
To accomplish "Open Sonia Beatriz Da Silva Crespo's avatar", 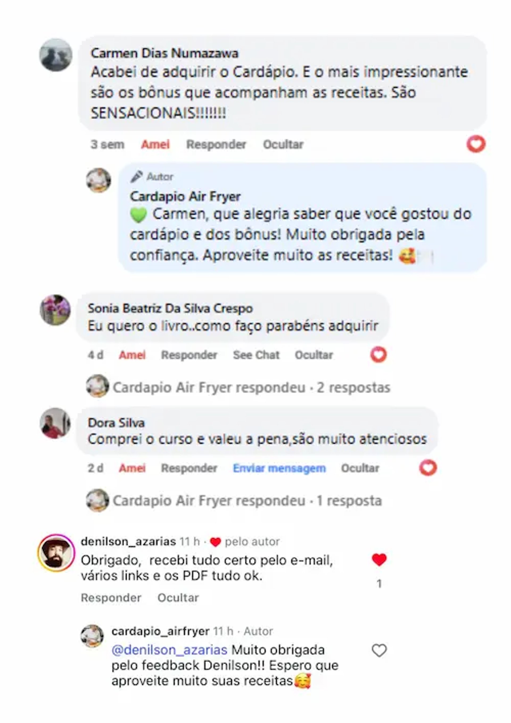I will pos(55,310).
